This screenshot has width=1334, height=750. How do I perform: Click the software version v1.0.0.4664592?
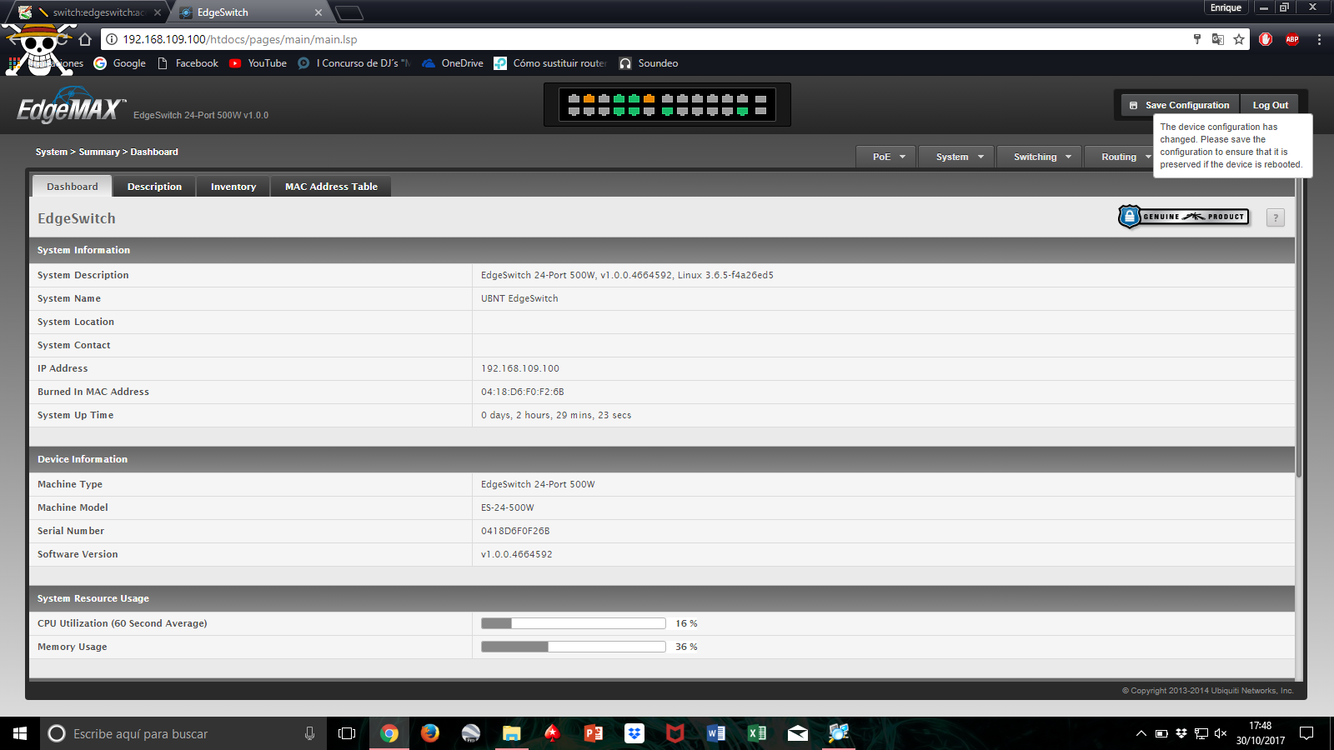[517, 554]
